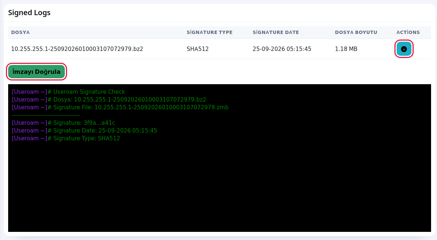Image resolution: width=437 pixels, height=240 pixels.
Task: Download the signed log bz2 file
Action: [x=404, y=49]
